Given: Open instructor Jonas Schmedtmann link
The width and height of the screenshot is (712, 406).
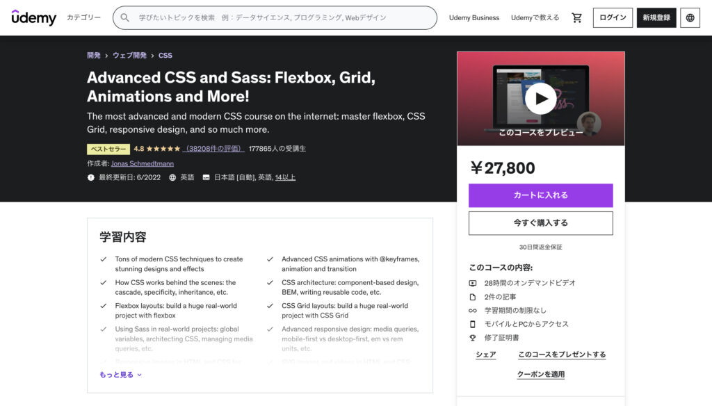Looking at the screenshot, I should tap(142, 163).
